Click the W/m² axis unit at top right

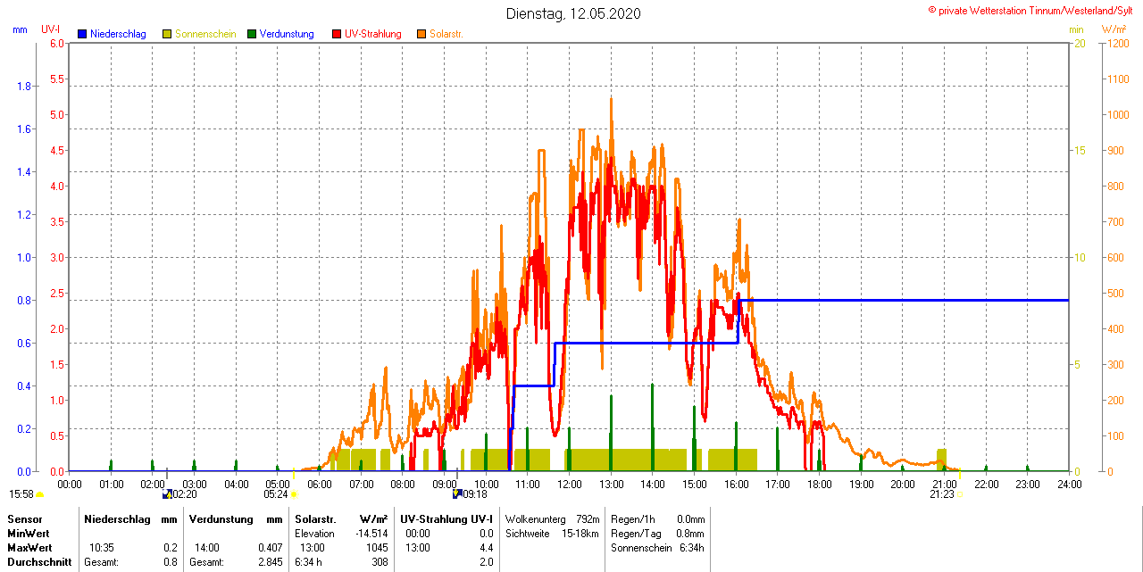1114,29
